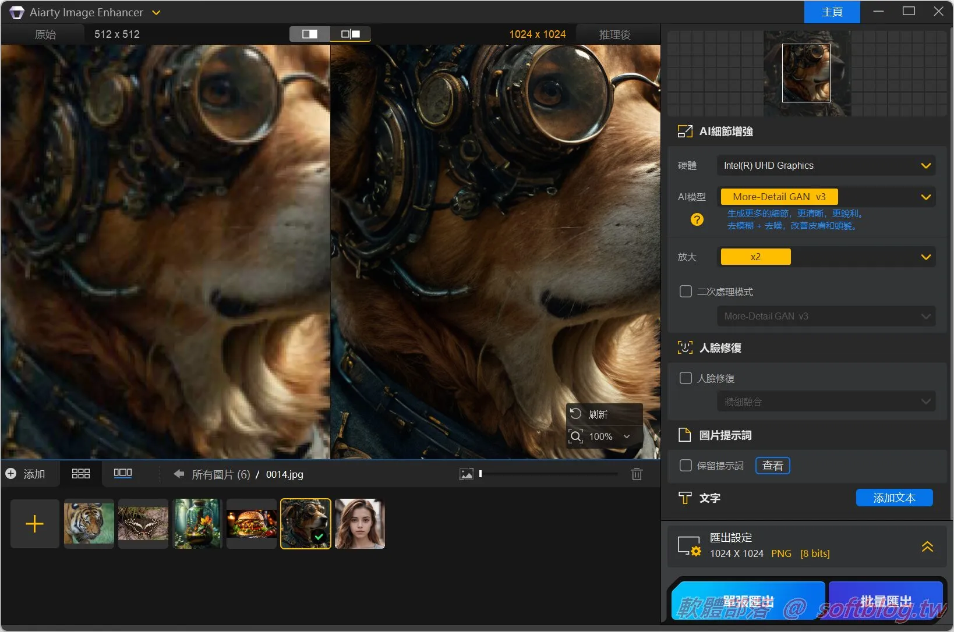This screenshot has width=954, height=632.
Task: Click the 批量匯出 batch export button
Action: click(x=886, y=601)
